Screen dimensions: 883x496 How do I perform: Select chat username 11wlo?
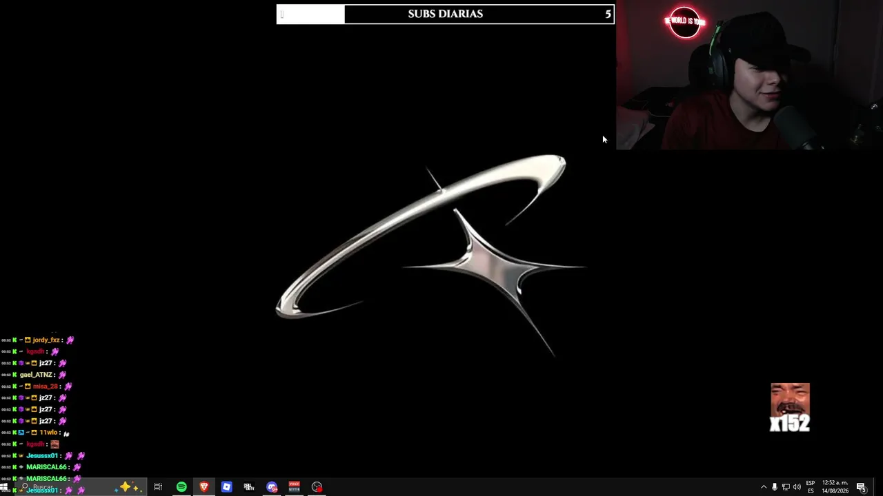48,433
